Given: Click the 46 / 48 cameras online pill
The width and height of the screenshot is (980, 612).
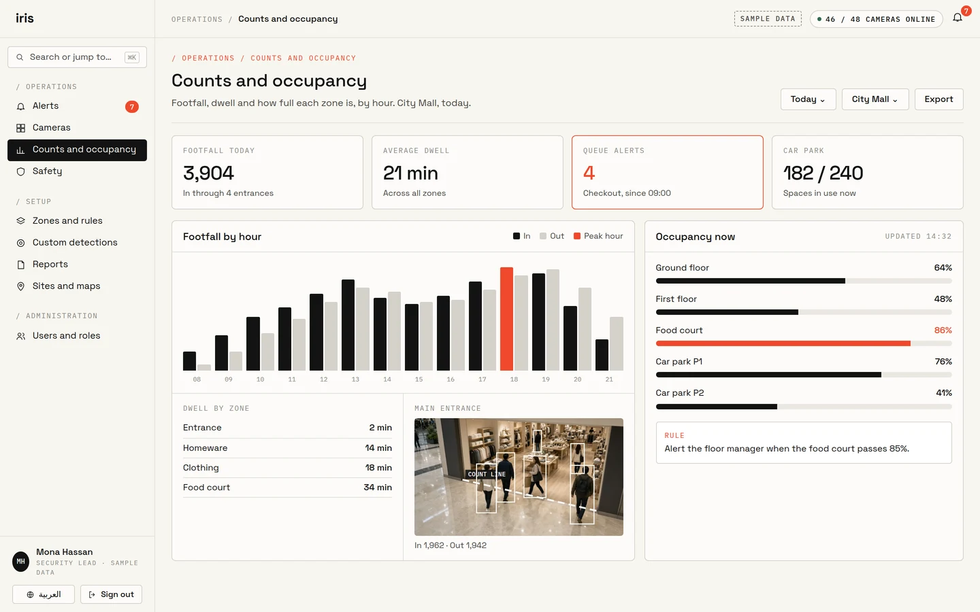Looking at the screenshot, I should click(x=876, y=19).
